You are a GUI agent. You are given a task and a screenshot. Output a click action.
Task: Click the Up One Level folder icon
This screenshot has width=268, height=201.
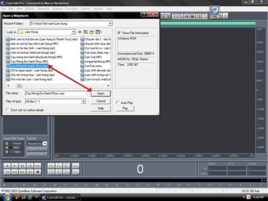point(86,32)
